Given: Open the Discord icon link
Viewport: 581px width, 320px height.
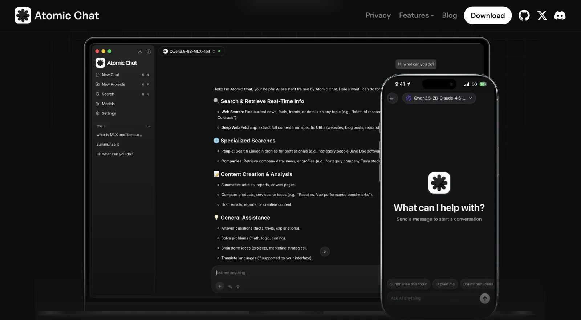Looking at the screenshot, I should tap(560, 15).
